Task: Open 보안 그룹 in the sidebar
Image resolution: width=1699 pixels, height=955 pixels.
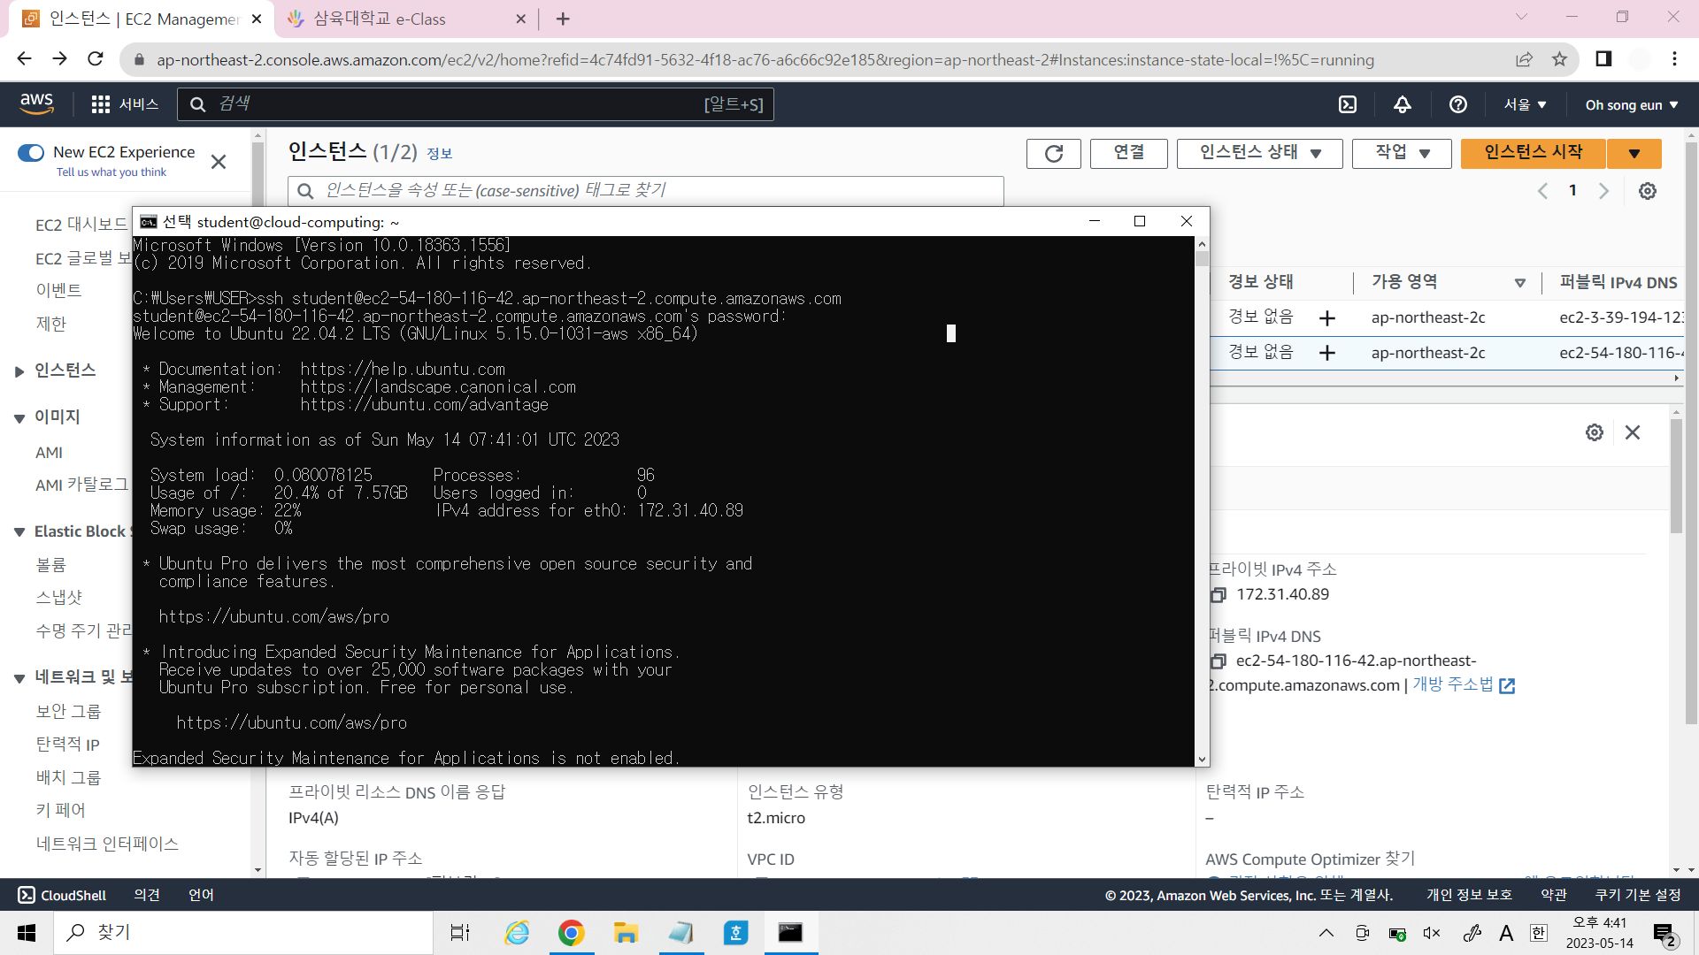Action: coord(68,711)
